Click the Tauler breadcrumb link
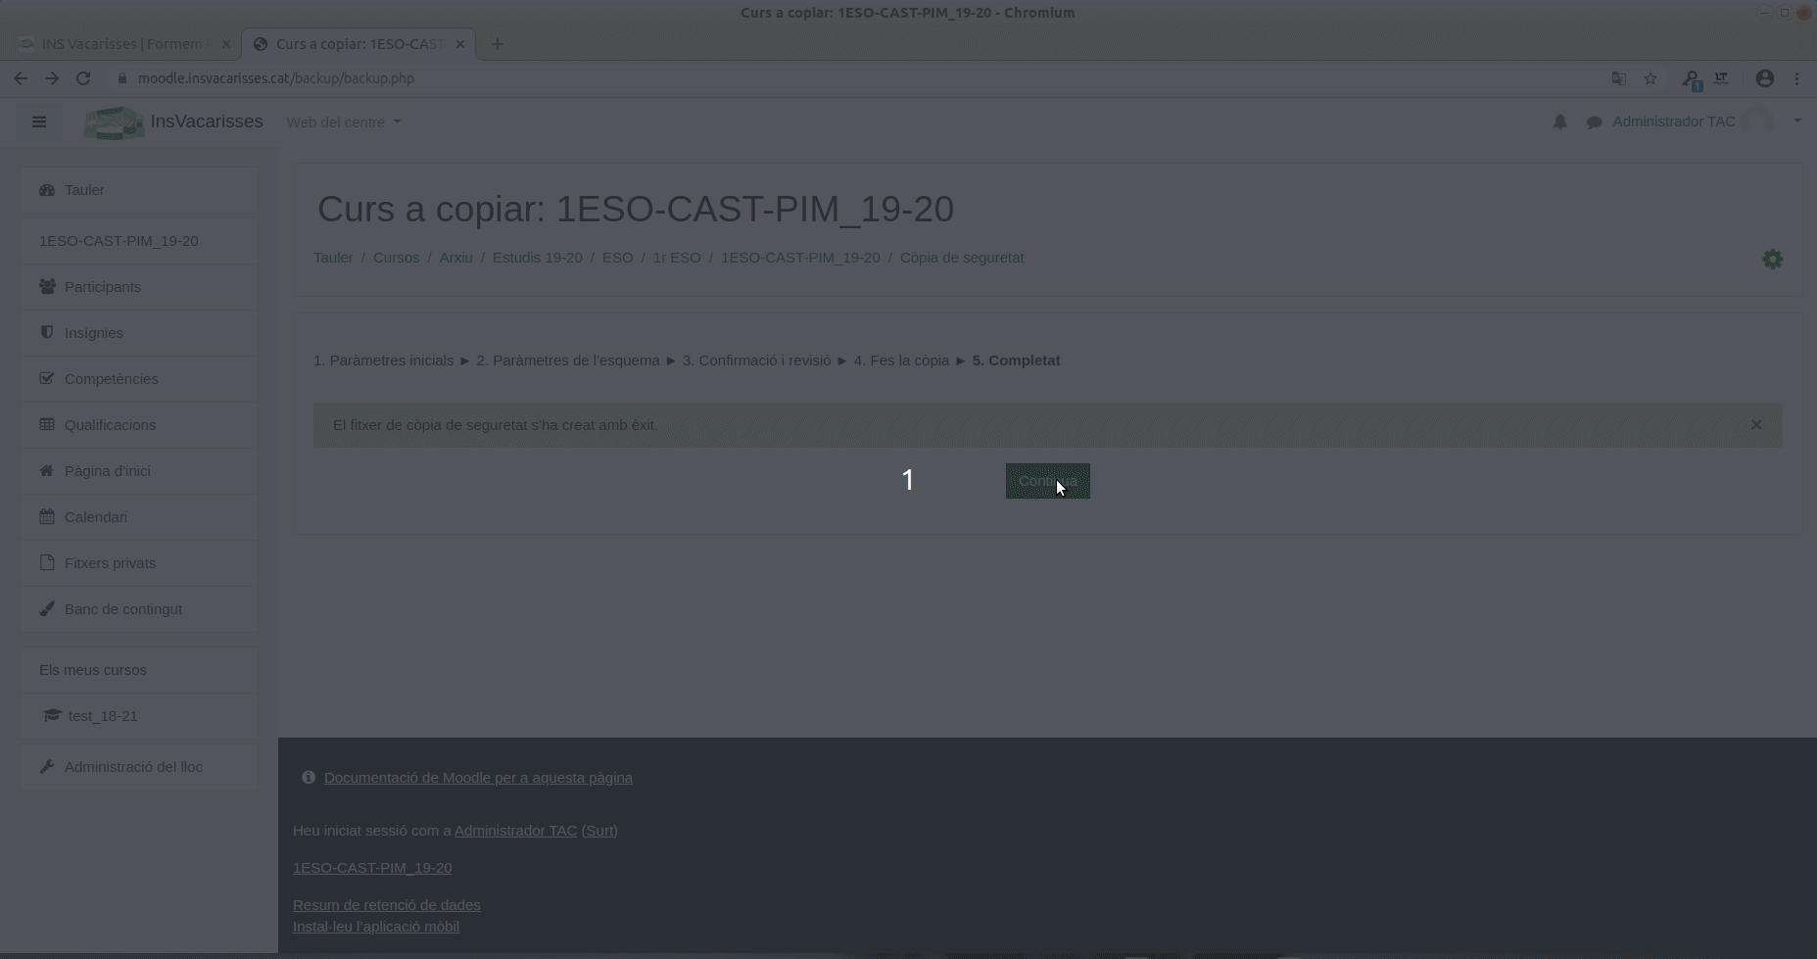This screenshot has height=959, width=1817. click(333, 258)
